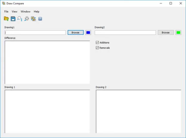
Task: Click the compare drawings toolbar icon
Action: 33,19
